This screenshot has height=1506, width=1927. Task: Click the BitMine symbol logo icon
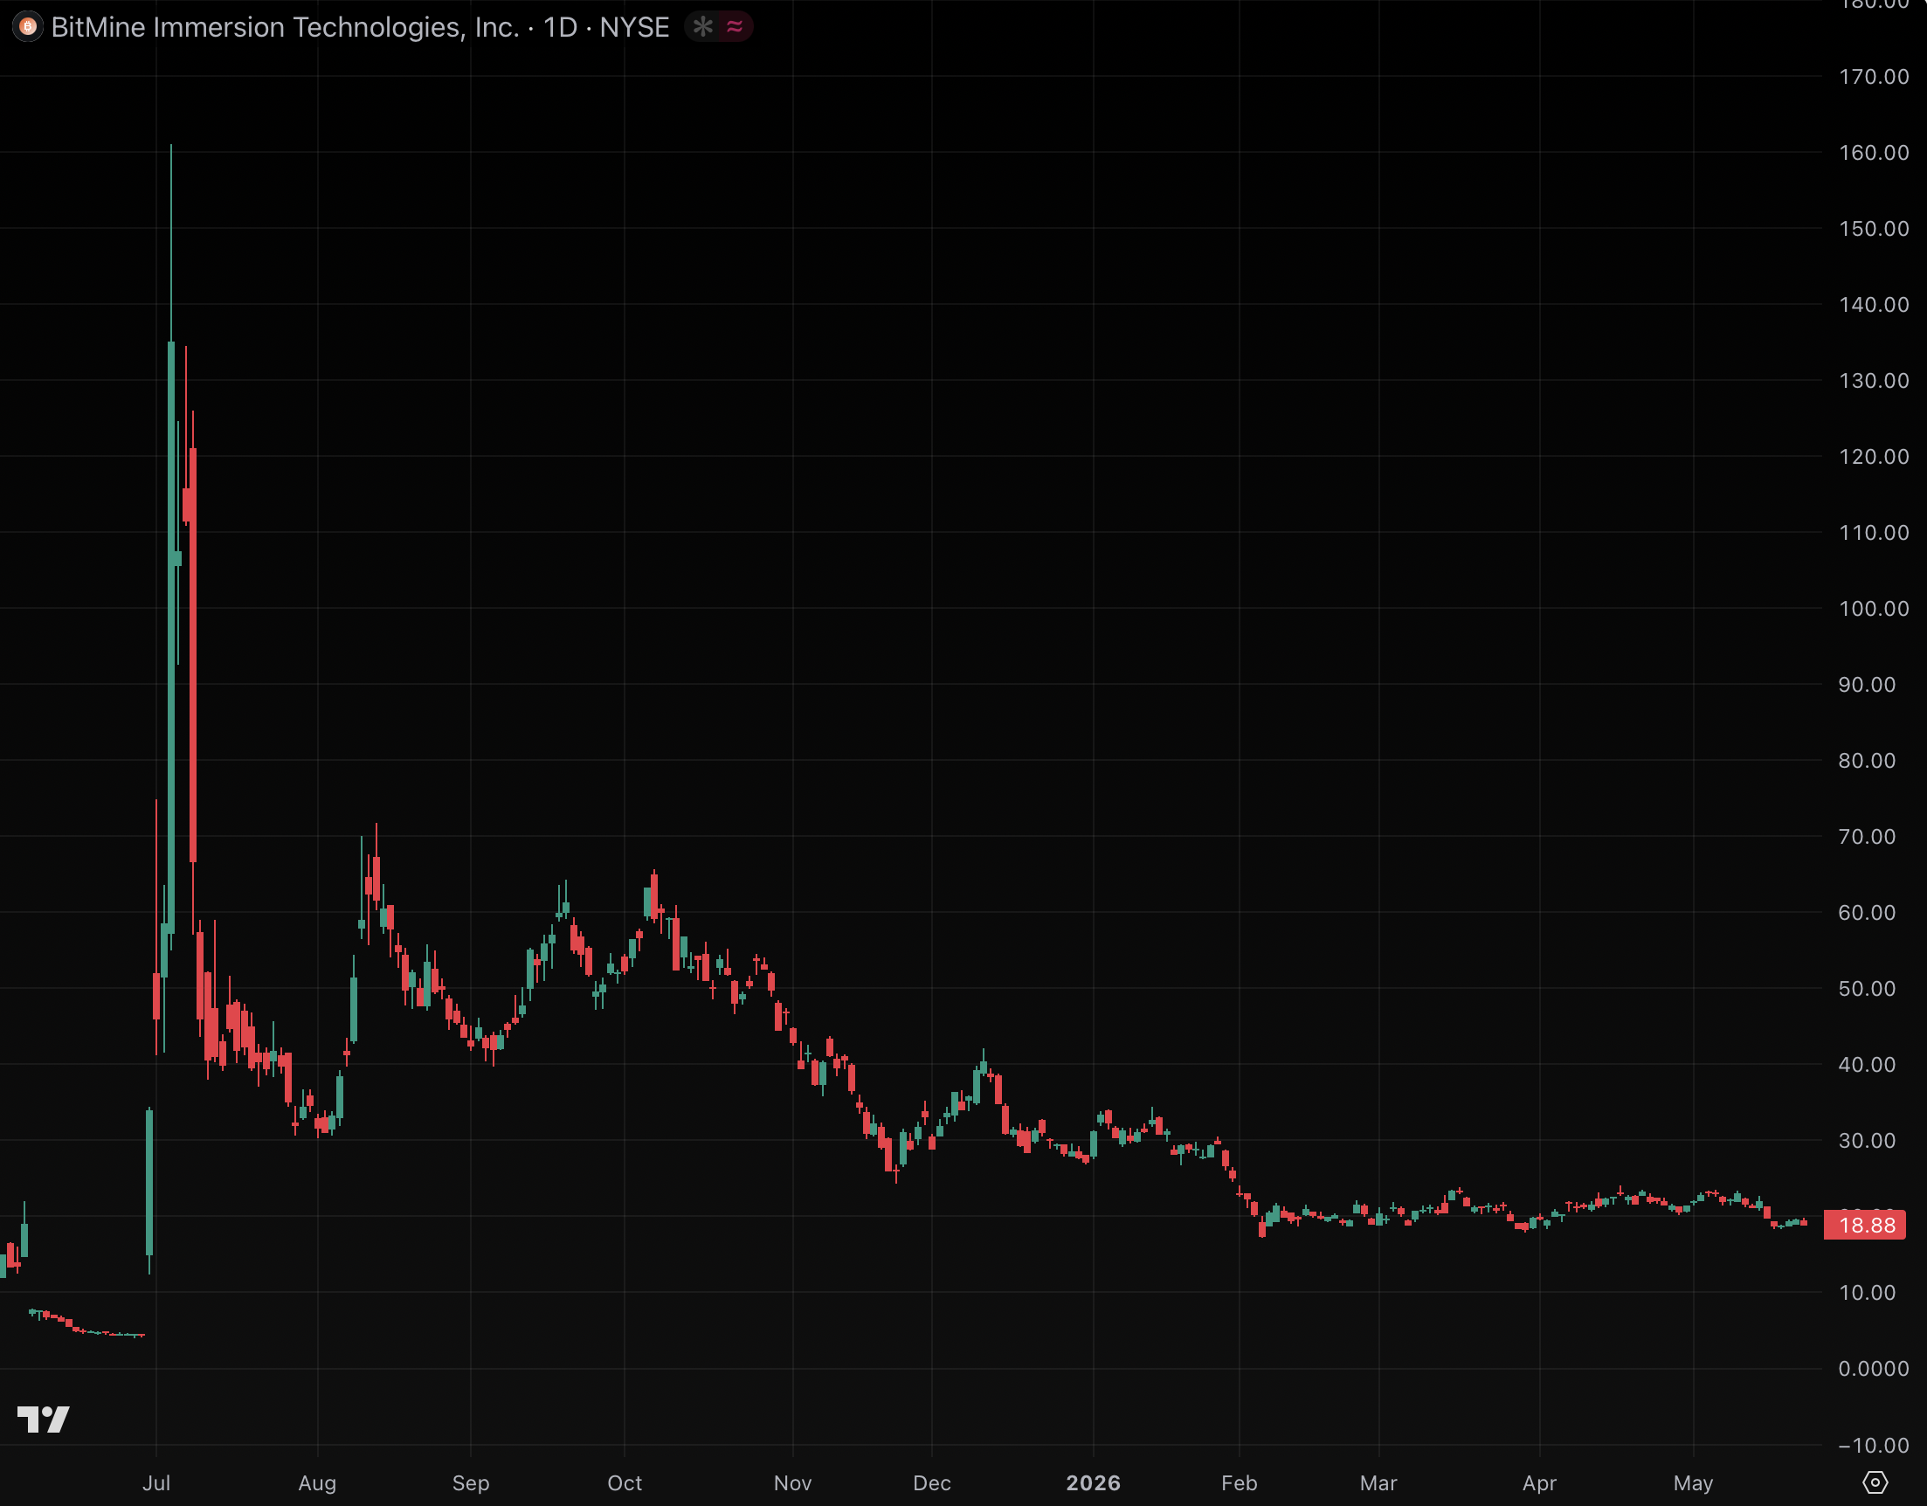[27, 27]
